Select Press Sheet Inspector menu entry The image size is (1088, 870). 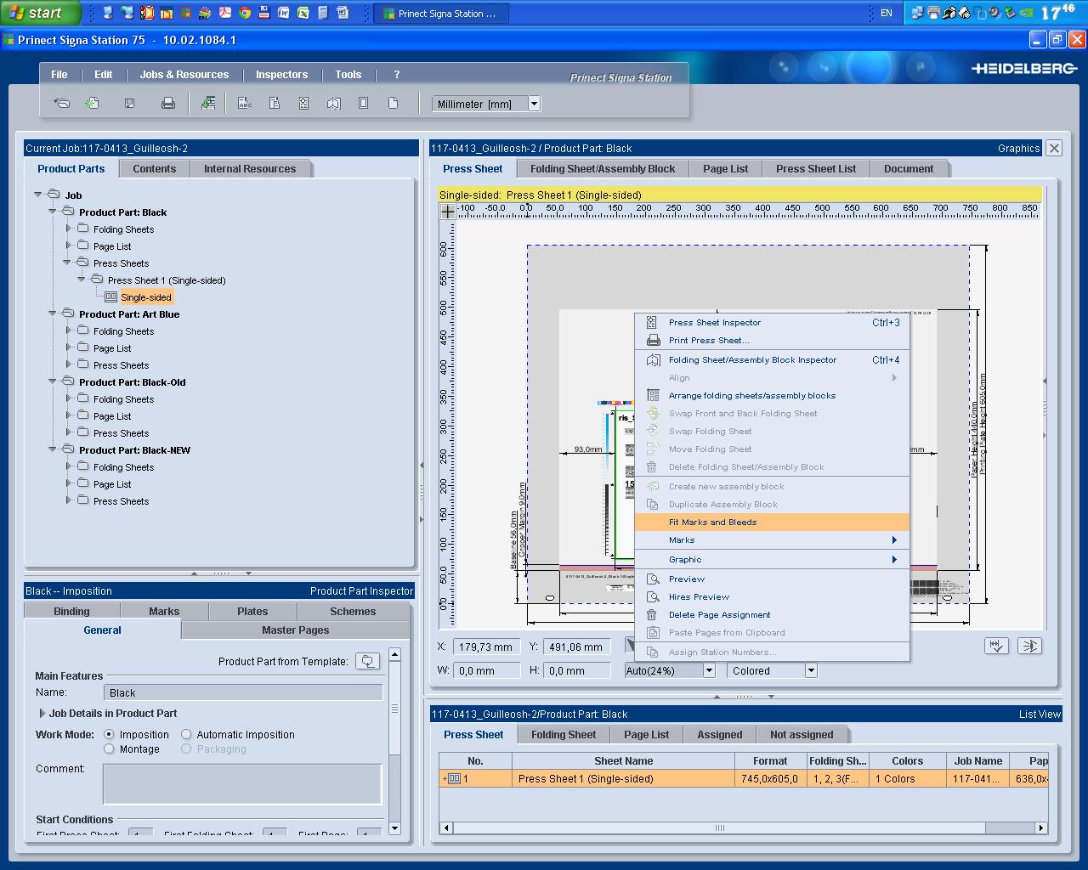point(772,323)
